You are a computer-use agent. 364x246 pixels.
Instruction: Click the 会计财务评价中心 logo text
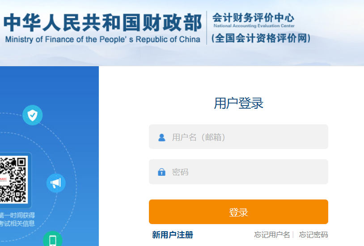click(253, 18)
